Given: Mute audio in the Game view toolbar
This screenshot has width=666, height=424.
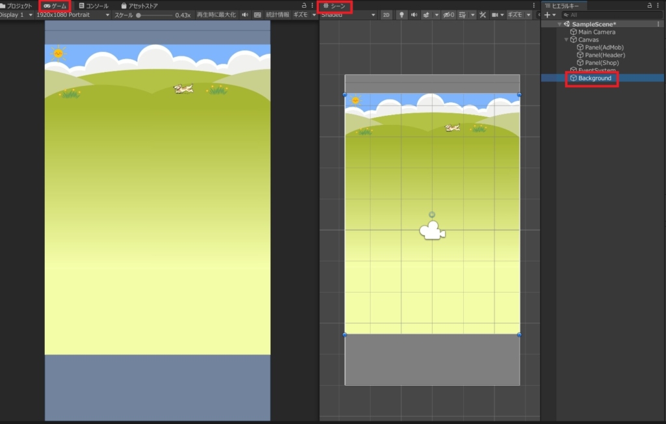Looking at the screenshot, I should 245,14.
